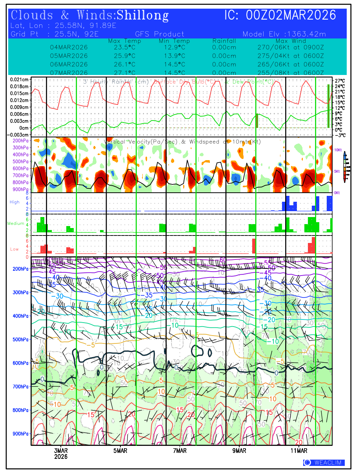Select the High cloud panel label
The image size is (353, 471).
(x=15, y=202)
